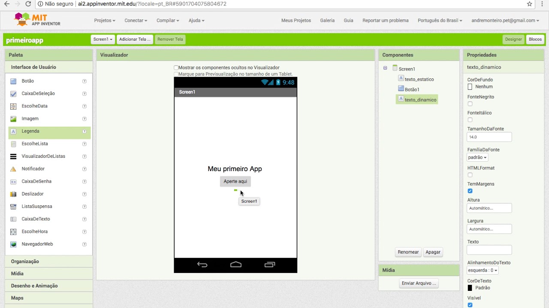Expand the Organização palette section
Screen dimensions: 549x308
click(49, 261)
